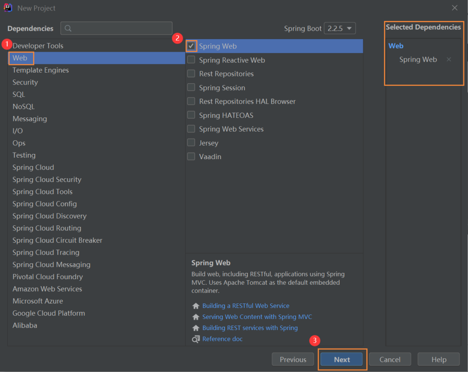Viewport: 468px width, 372px height.
Task: Click the Spring Boot version label
Action: point(303,28)
